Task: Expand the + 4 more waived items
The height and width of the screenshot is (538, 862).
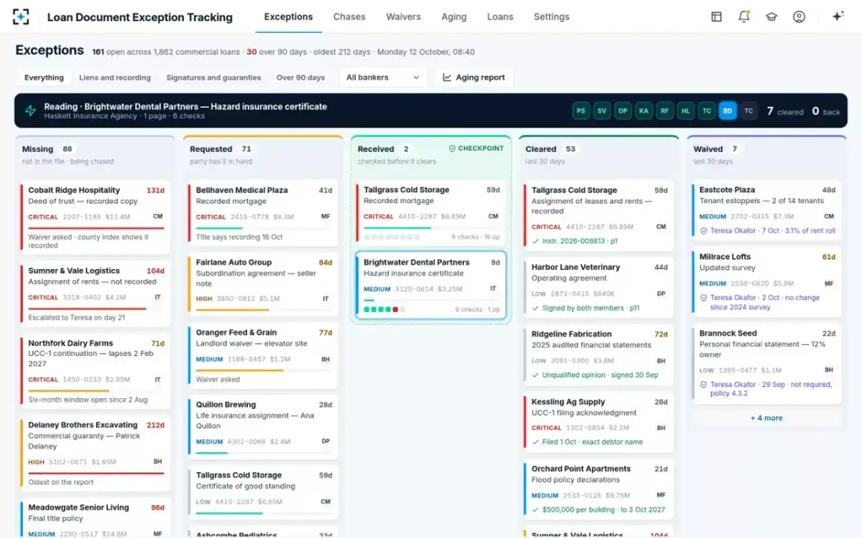Action: pos(766,417)
